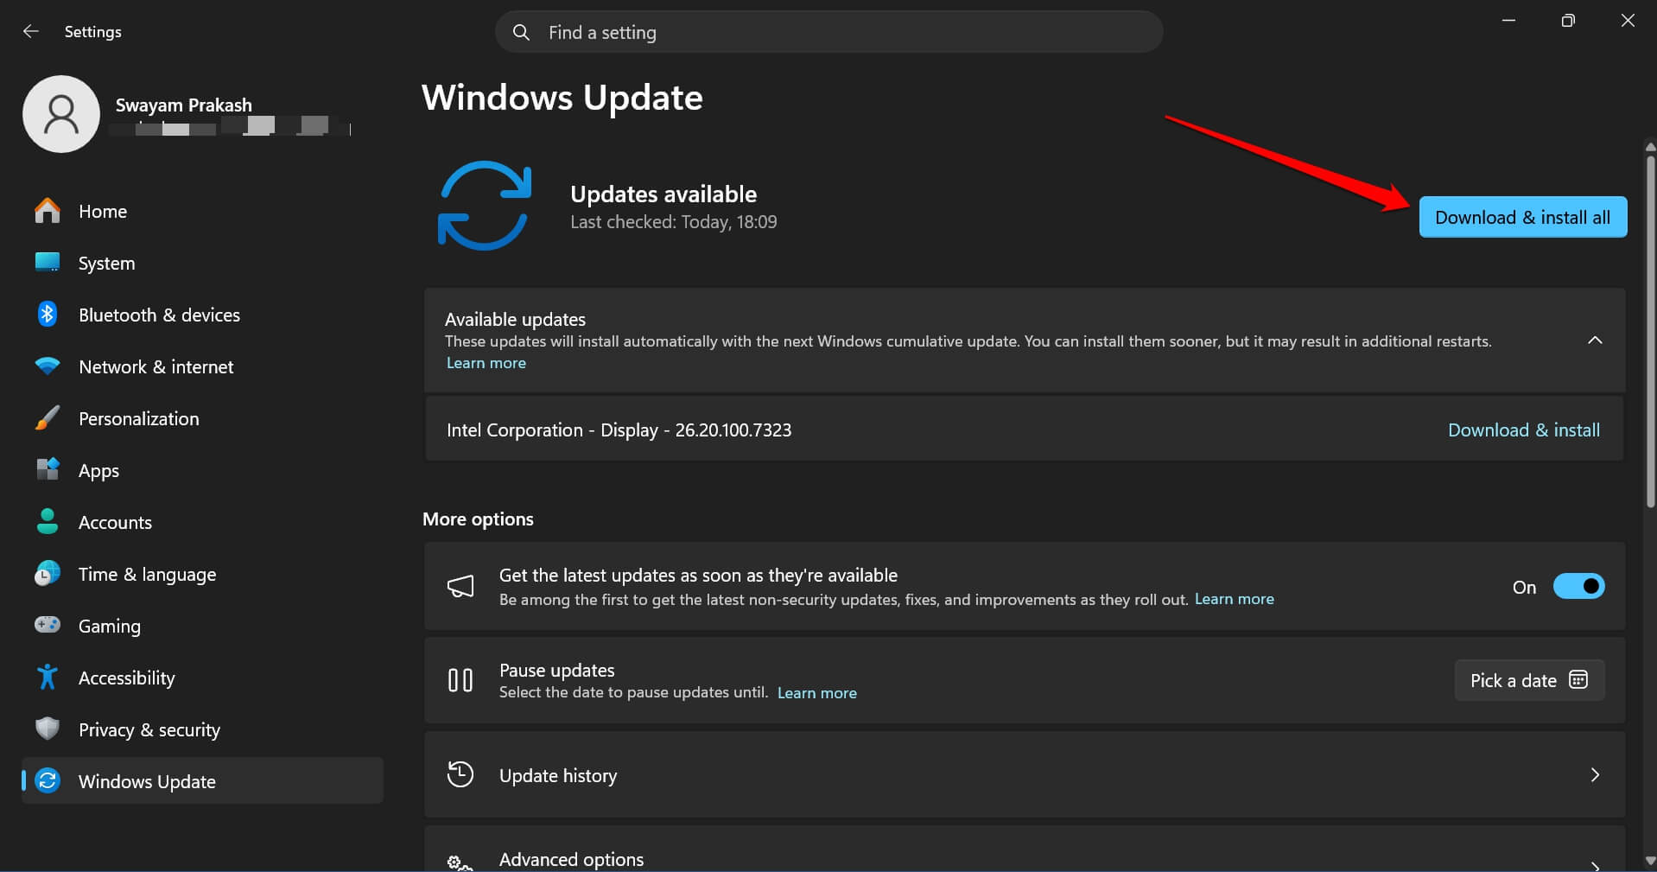The height and width of the screenshot is (872, 1657).
Task: Click the Intel Corporation Display update text
Action: tap(619, 430)
